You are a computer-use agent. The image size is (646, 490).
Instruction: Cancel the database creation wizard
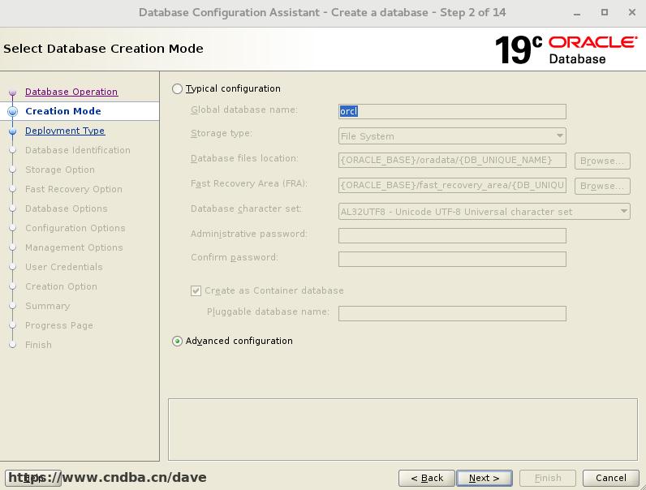tap(610, 478)
